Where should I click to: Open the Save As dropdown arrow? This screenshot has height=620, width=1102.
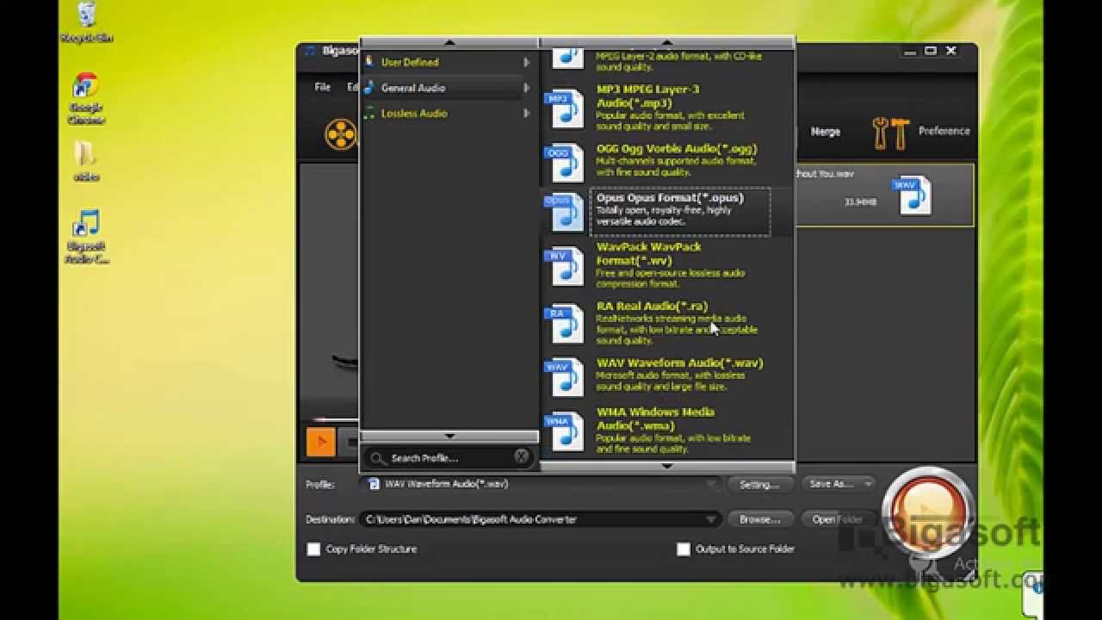coord(868,484)
